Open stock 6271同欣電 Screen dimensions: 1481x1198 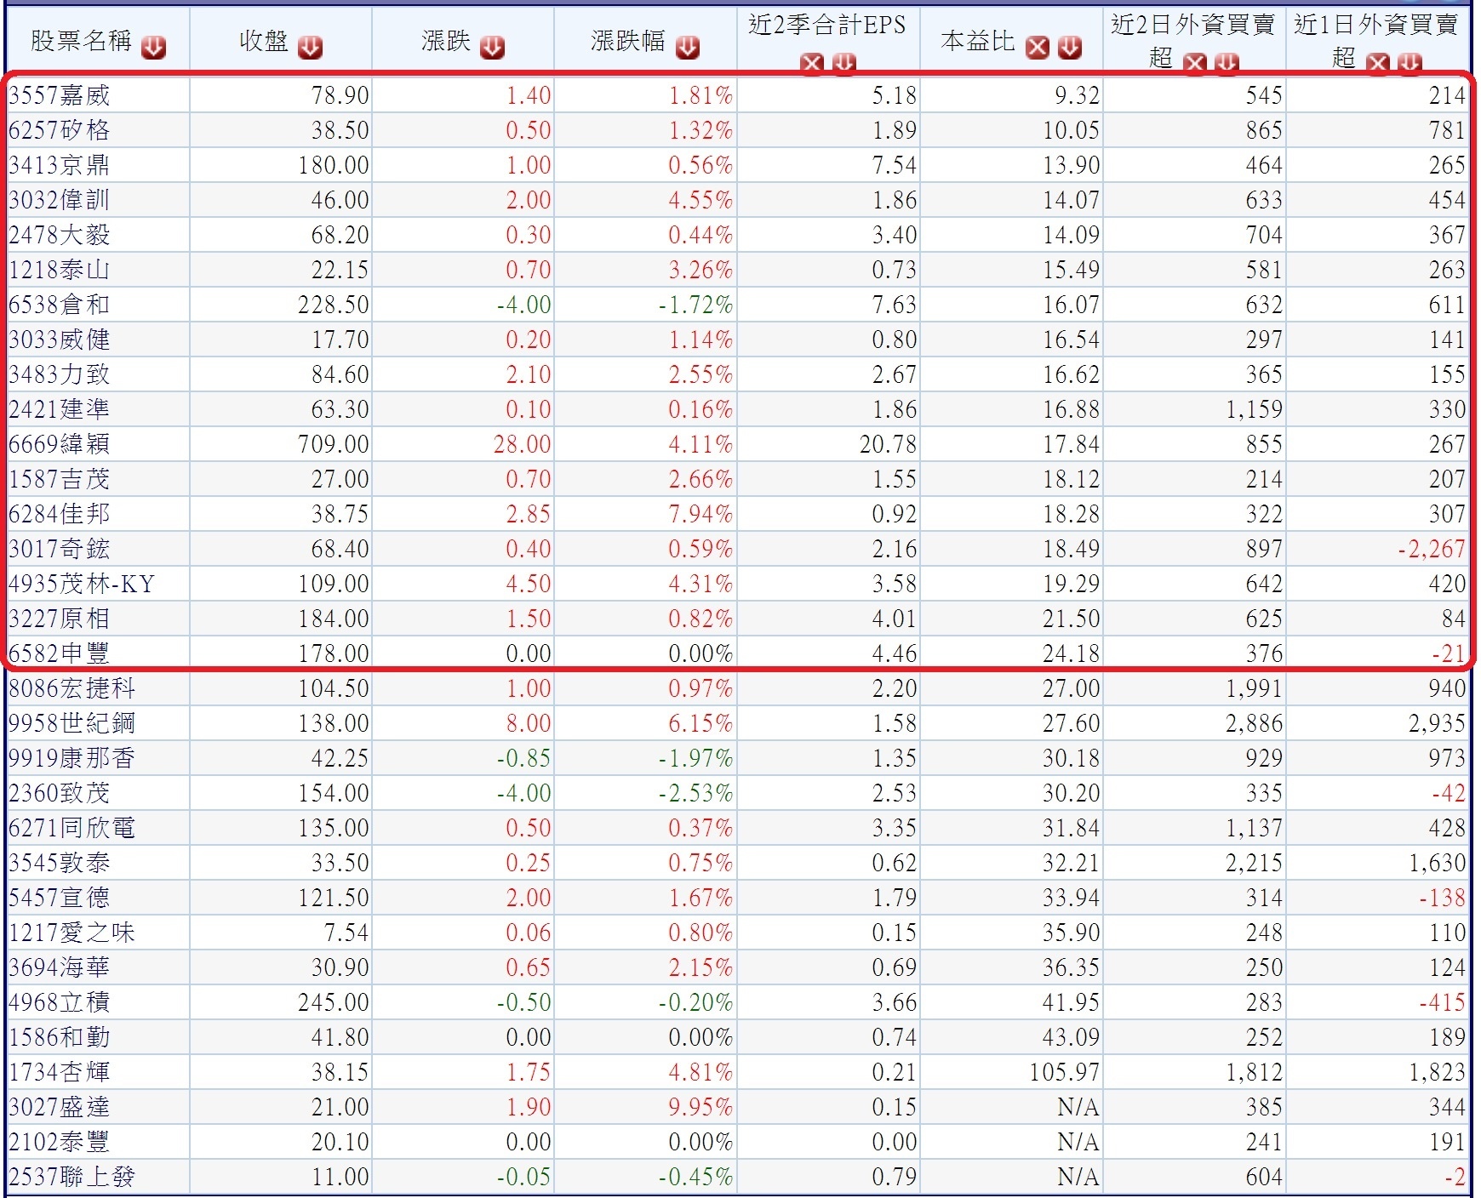click(x=72, y=828)
